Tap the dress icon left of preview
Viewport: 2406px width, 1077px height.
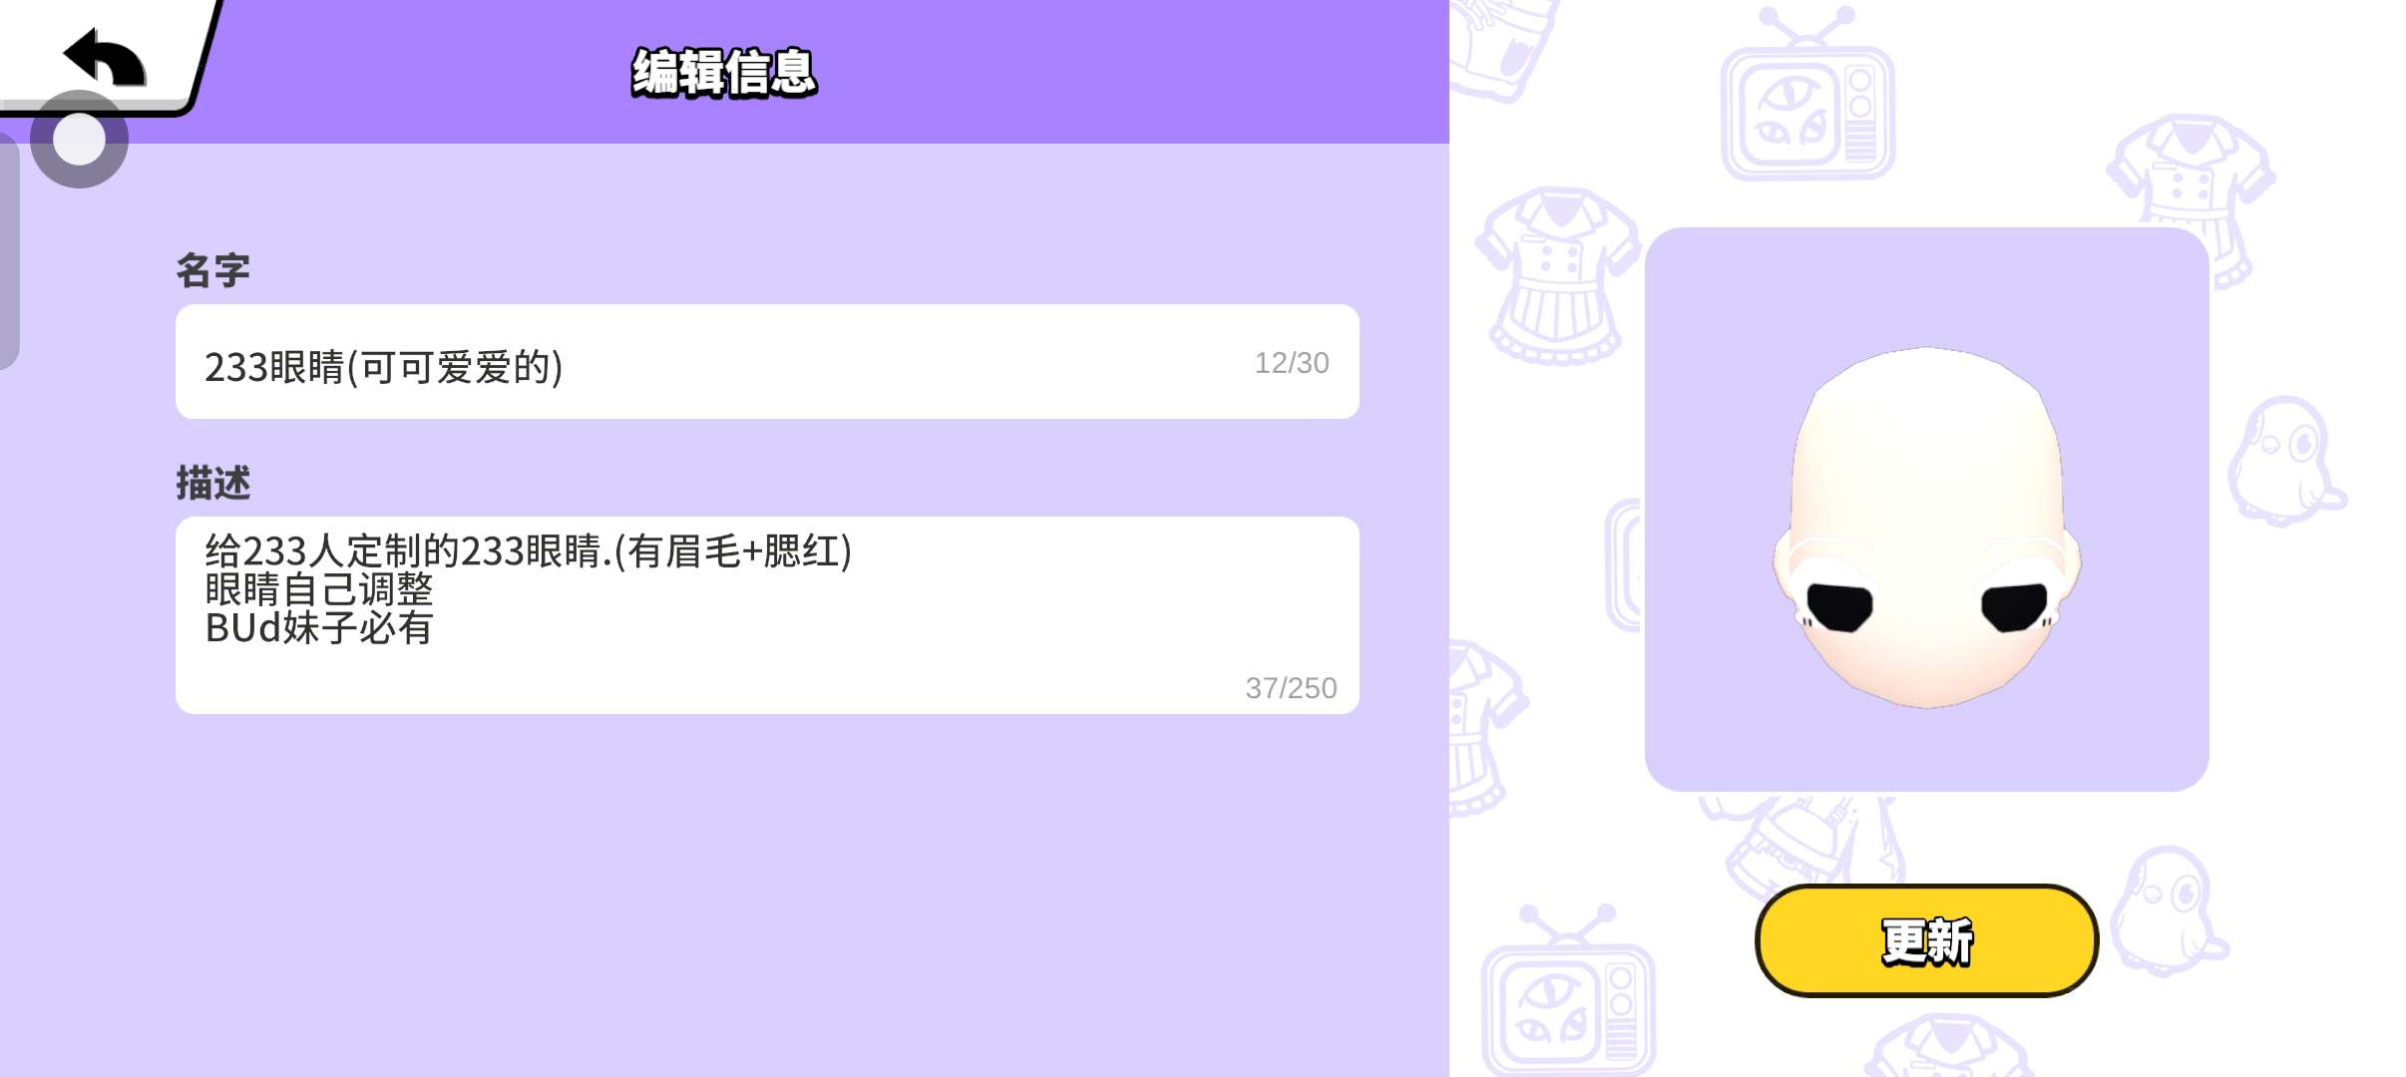point(1556,276)
